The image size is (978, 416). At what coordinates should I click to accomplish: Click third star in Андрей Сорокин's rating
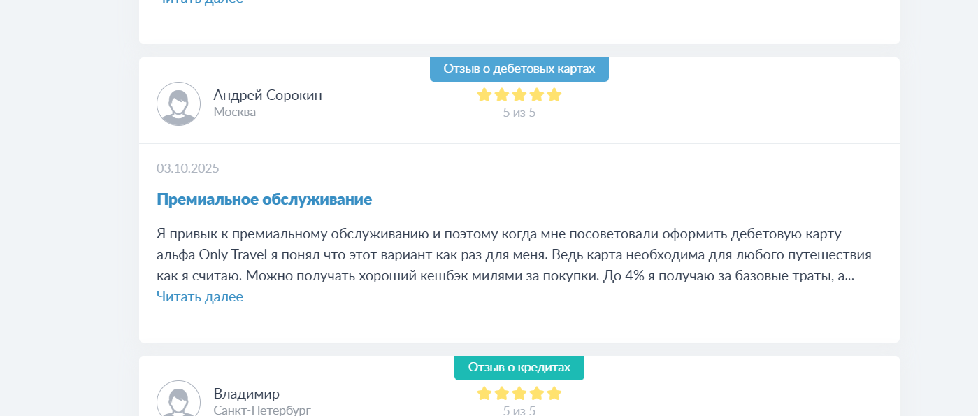point(519,95)
